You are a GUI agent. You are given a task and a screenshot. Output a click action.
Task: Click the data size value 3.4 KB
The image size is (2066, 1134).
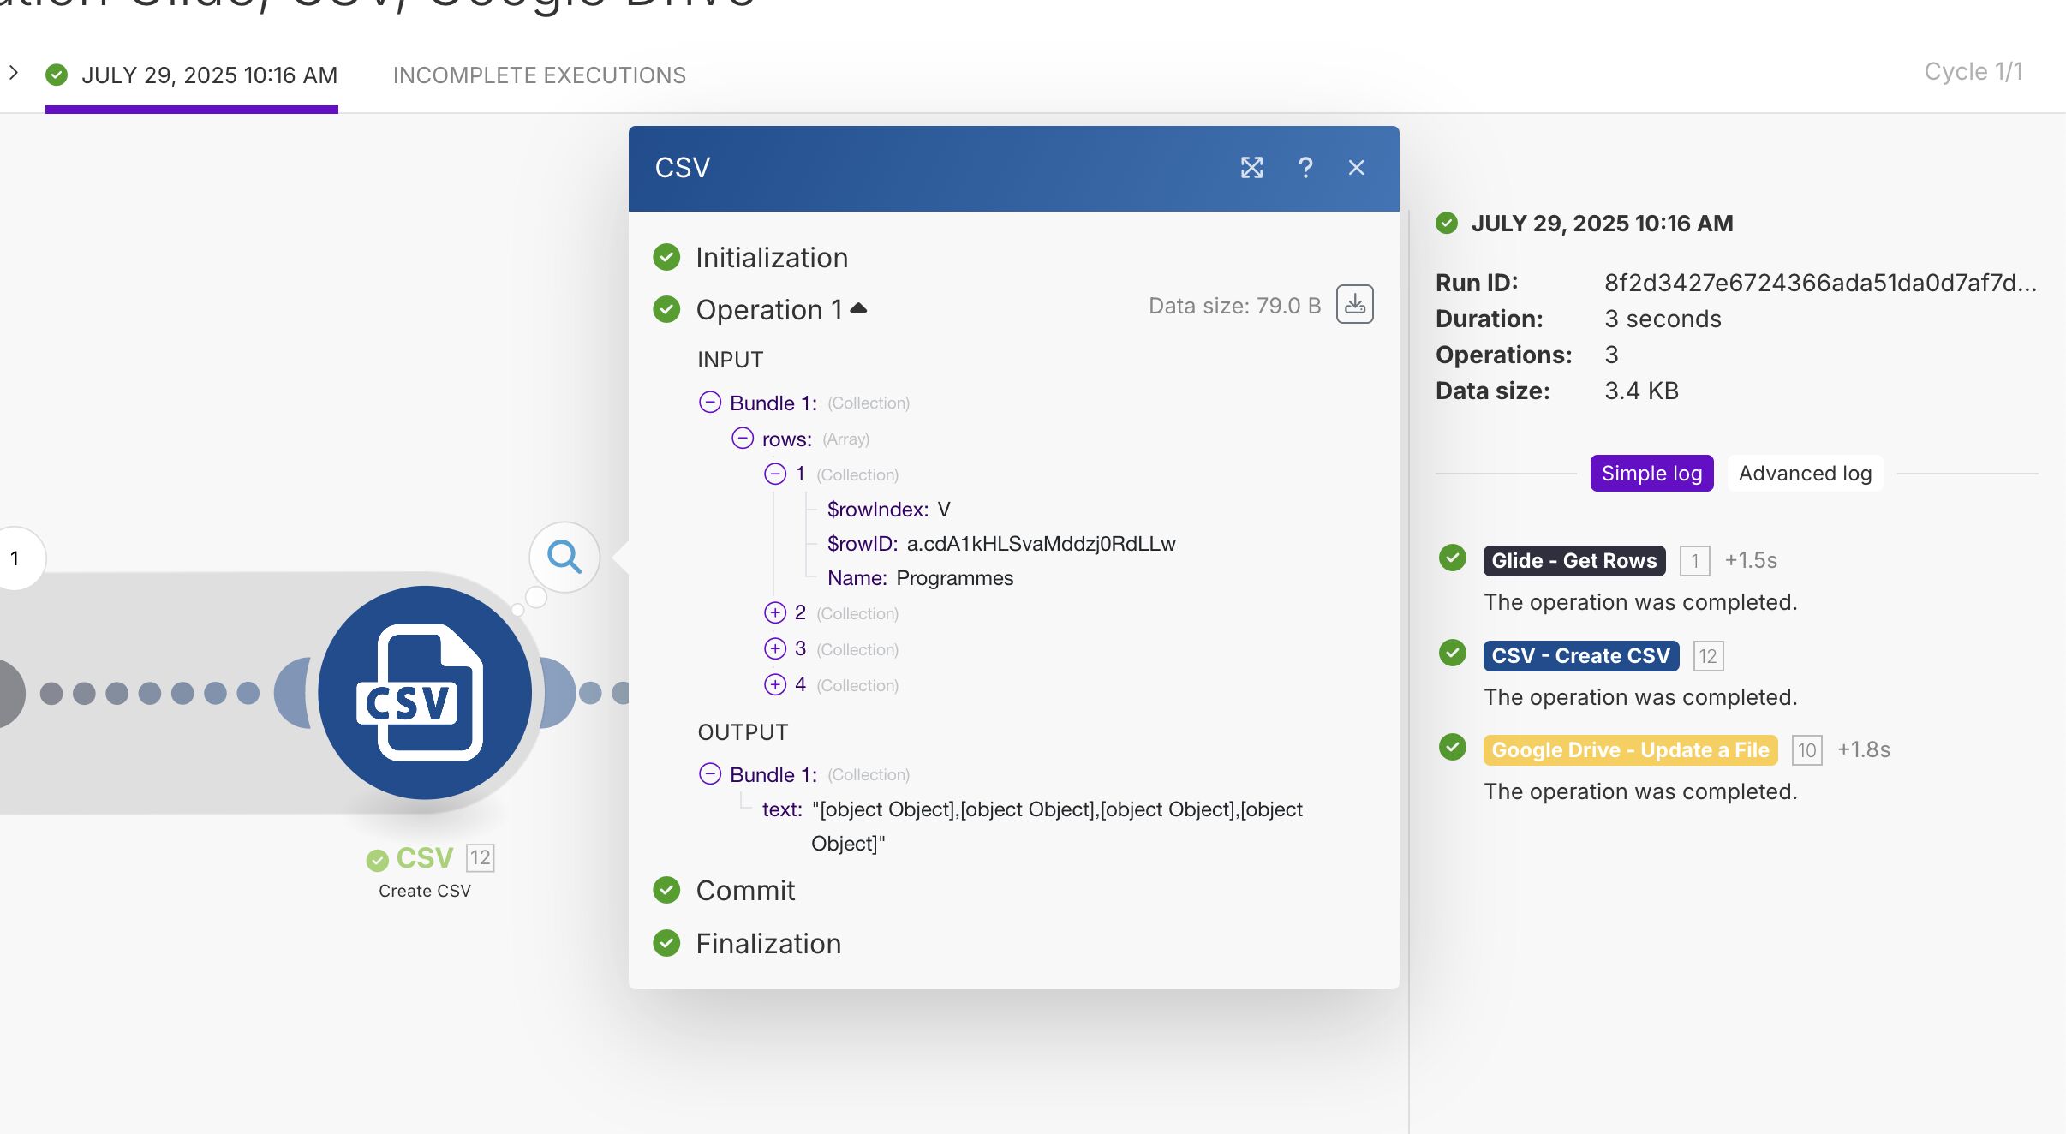pos(1641,391)
